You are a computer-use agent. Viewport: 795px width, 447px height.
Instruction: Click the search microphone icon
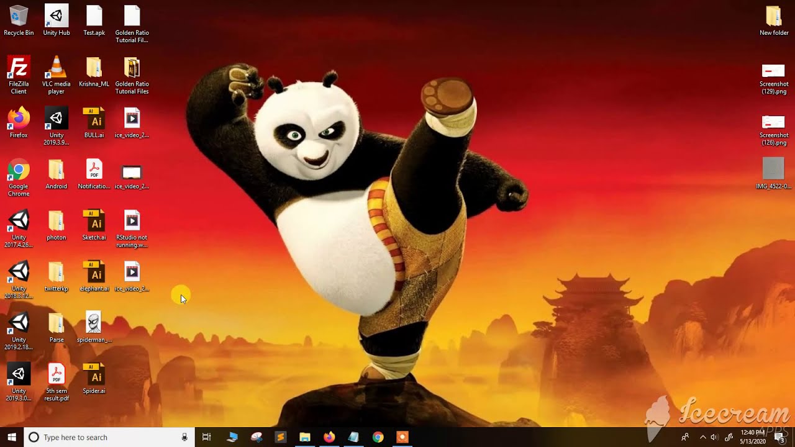(184, 437)
